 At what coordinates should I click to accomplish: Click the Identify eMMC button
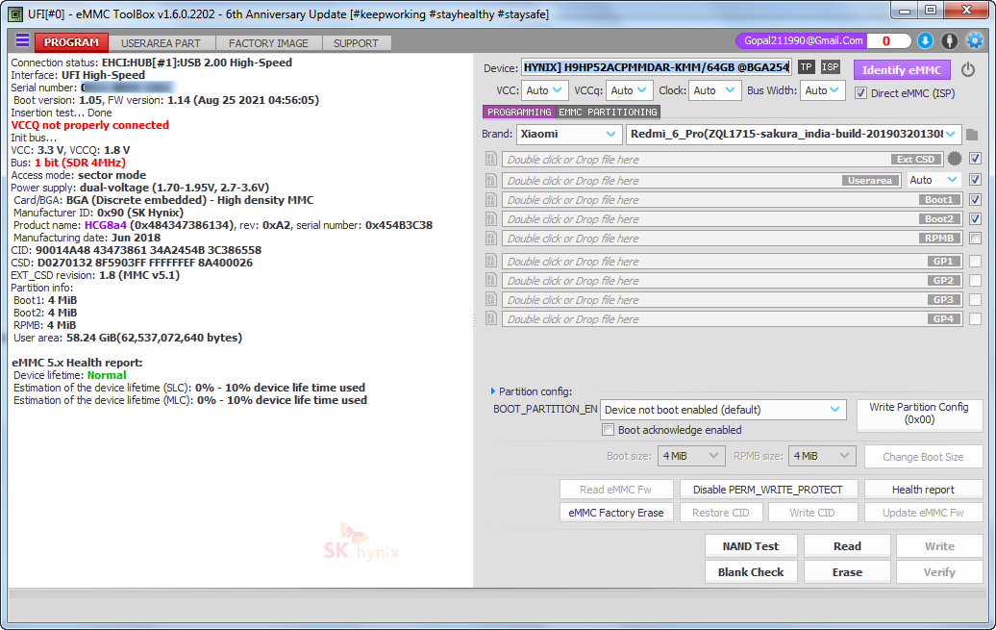tap(902, 70)
